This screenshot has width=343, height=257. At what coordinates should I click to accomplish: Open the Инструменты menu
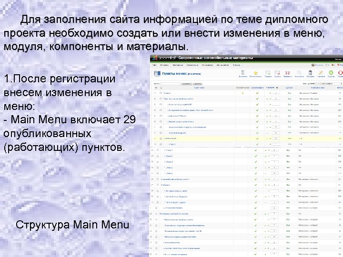222,65
